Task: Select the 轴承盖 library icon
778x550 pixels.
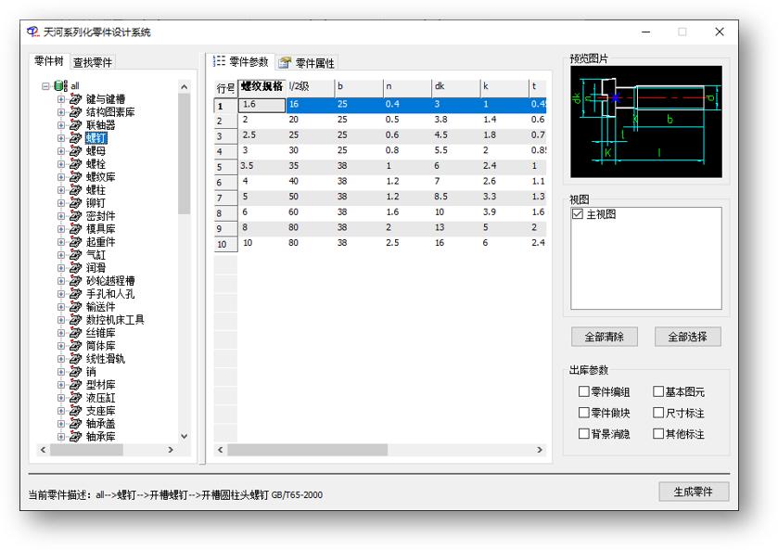Action: pyautogui.click(x=75, y=424)
